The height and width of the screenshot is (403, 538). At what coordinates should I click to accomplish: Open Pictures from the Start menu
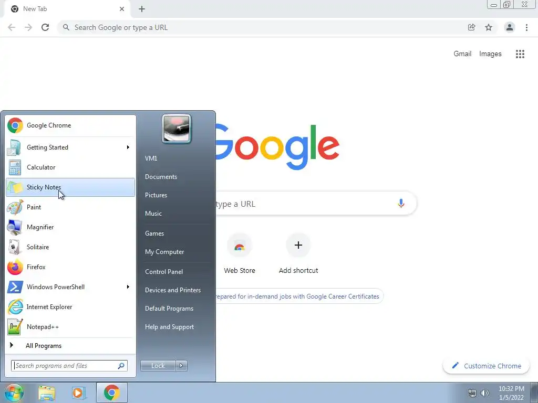click(156, 195)
